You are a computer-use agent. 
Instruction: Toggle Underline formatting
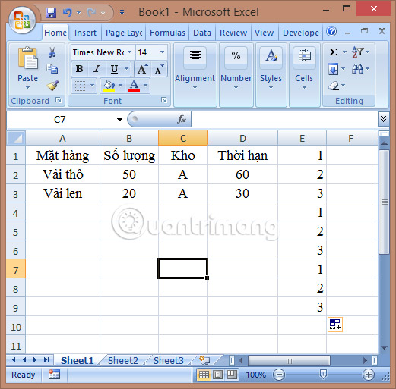pos(114,69)
